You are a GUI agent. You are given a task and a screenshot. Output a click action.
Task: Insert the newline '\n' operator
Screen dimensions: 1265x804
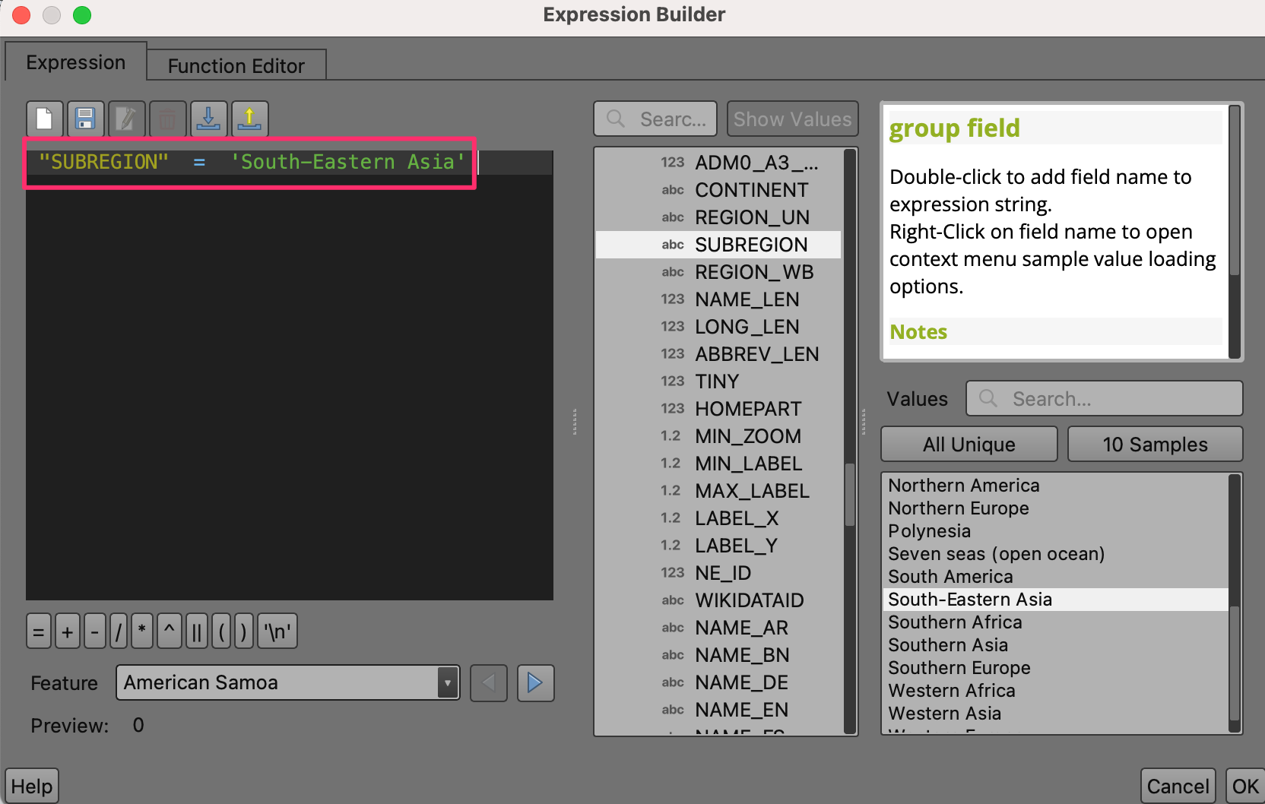tap(277, 631)
